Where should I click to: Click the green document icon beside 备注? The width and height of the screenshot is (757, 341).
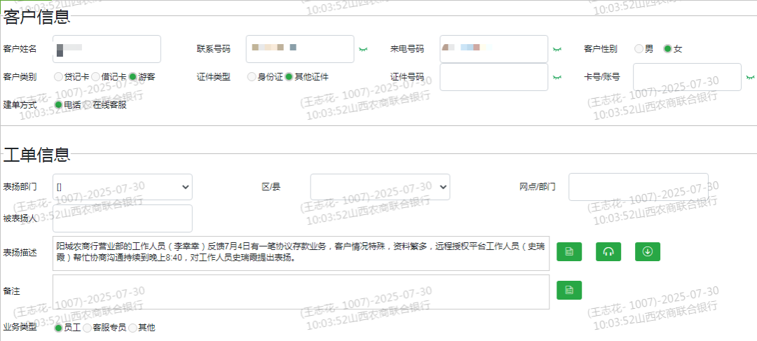pyautogui.click(x=569, y=290)
